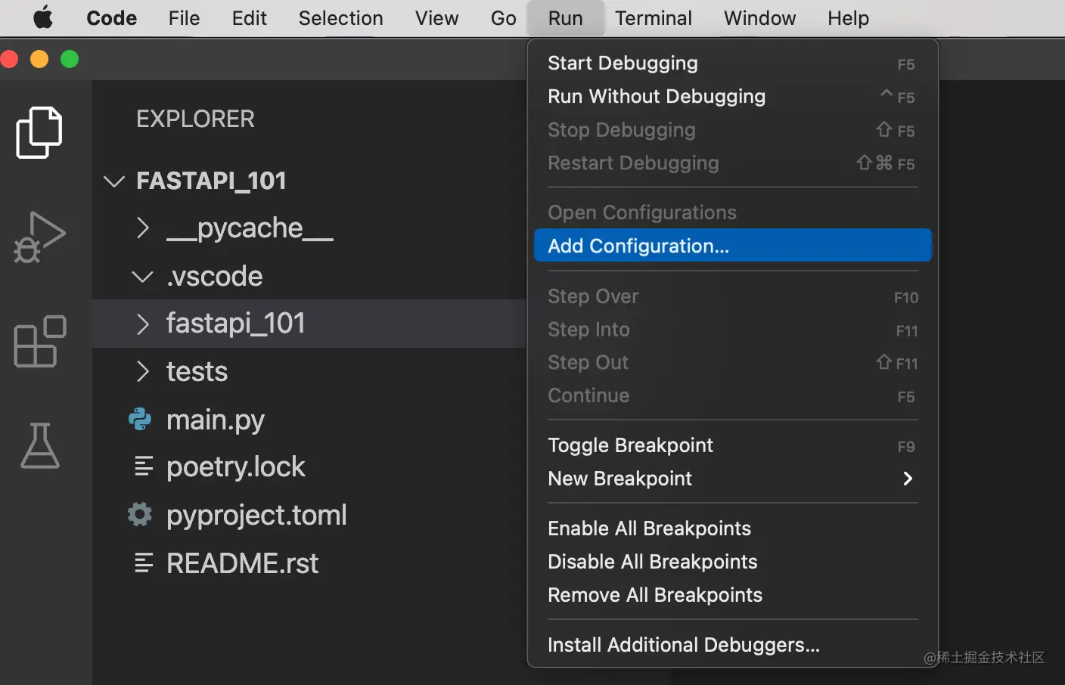
Task: Open the Run and Debug view
Action: (x=39, y=237)
